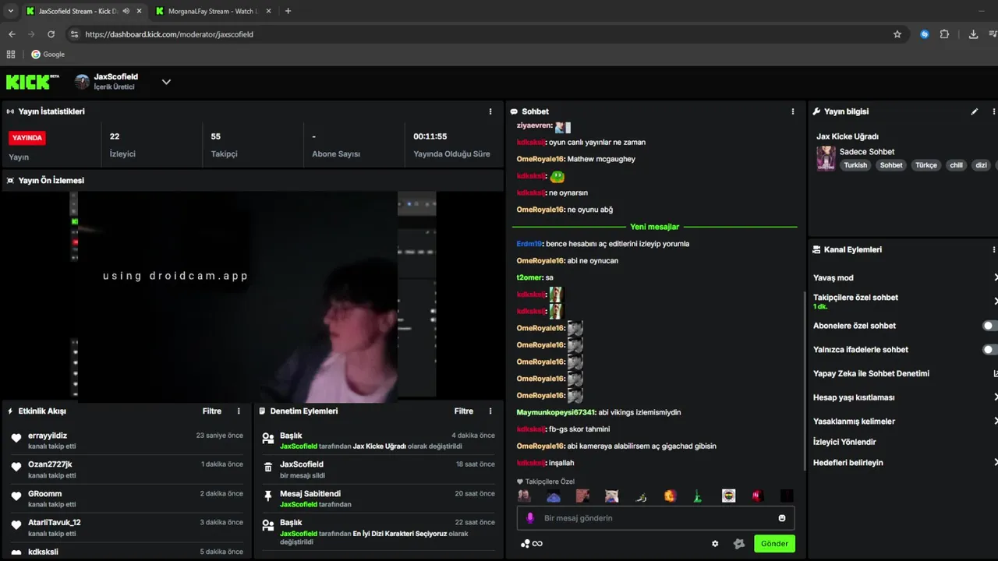This screenshot has height=561, width=998.
Task: Click username t2omer in chat
Action: tap(529, 277)
